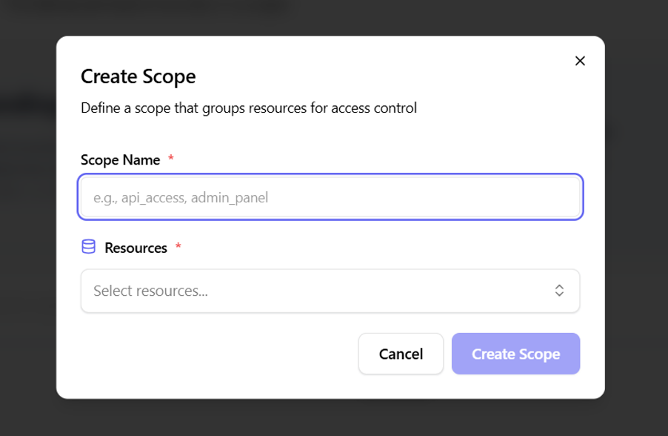
Task: Open the Select resources dropdown
Action: (x=330, y=291)
